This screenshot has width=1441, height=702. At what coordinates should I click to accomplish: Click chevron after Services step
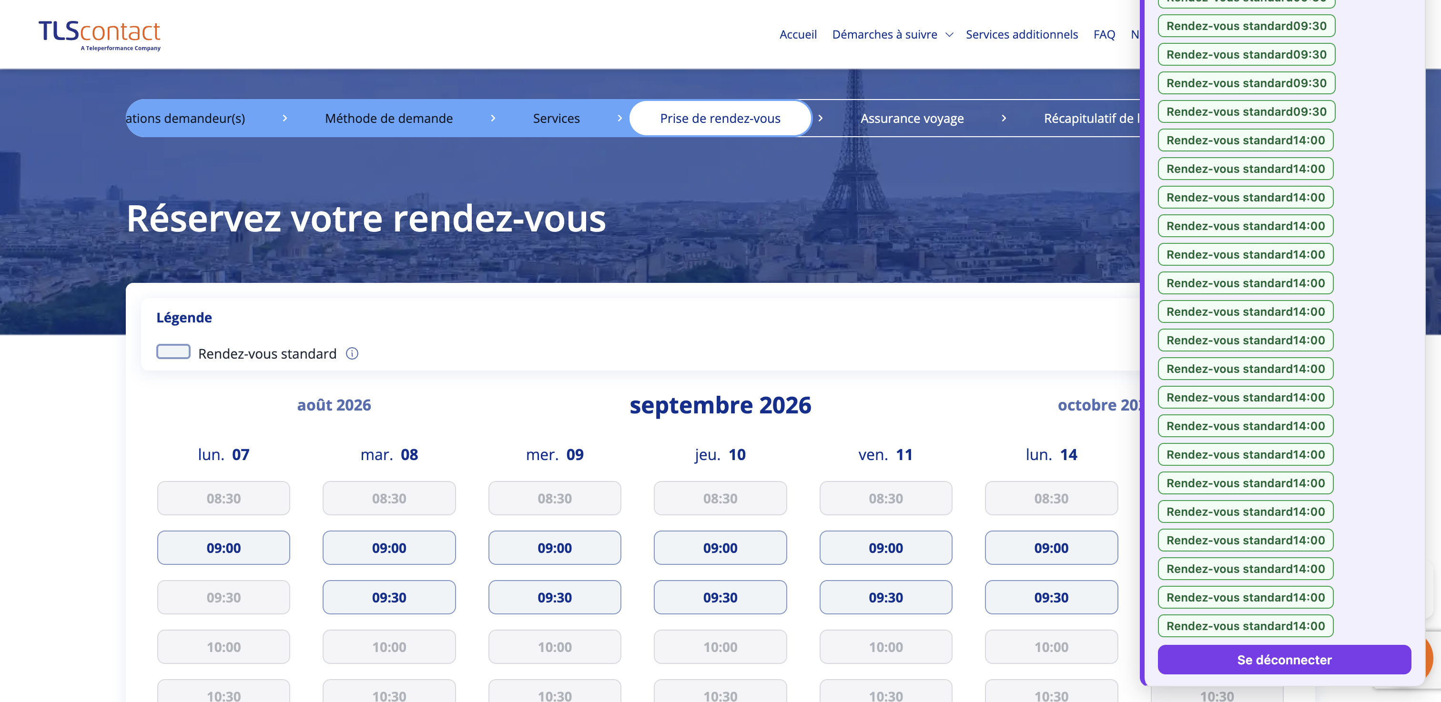click(619, 118)
